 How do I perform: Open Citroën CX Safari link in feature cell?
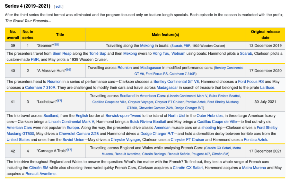tap(218, 148)
